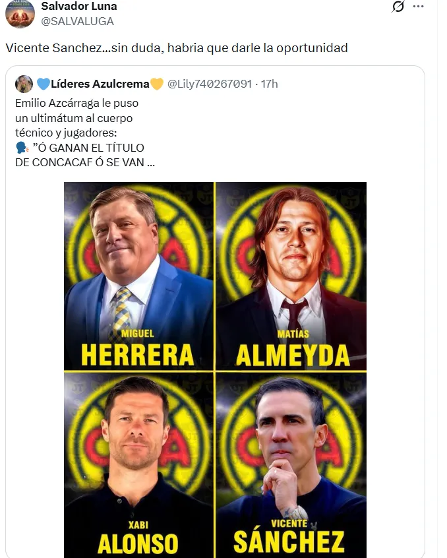Click the Líderes Azulcrema avatar in quoted tweet

coord(24,84)
